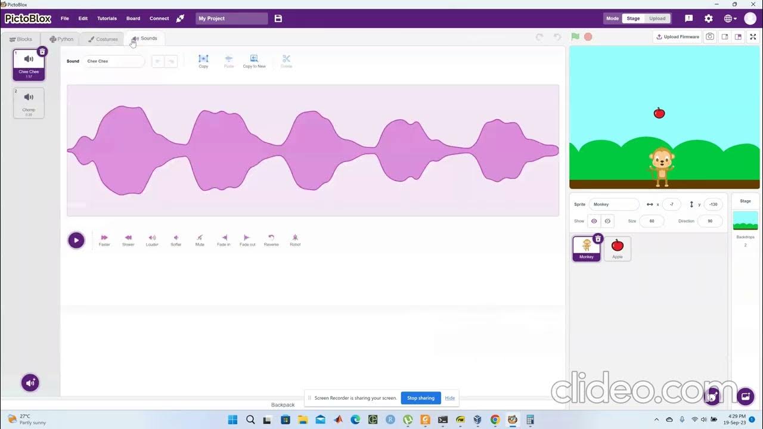This screenshot has height=429, width=763.
Task: Open the Windows Start menu
Action: tap(232, 419)
